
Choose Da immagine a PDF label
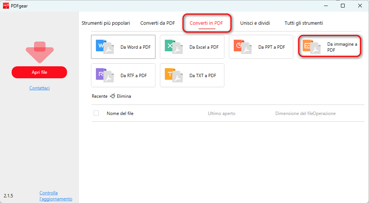pos(342,47)
